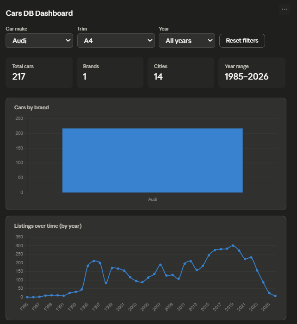The image size is (297, 324).
Task: Click the 1996 data point near 200
Action: (x=94, y=261)
